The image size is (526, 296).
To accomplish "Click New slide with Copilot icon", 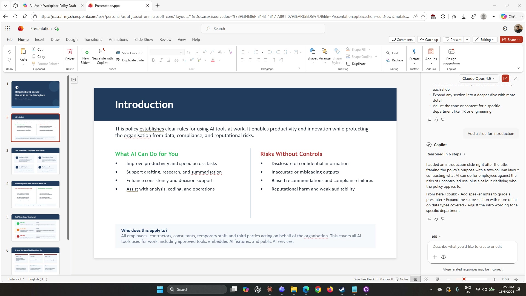I will 102,51.
